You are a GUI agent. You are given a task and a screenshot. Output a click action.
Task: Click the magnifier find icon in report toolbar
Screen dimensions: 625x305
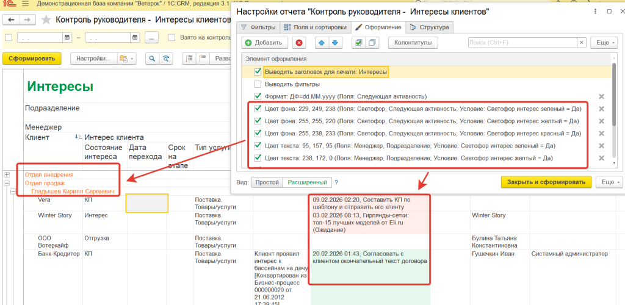pyautogui.click(x=151, y=59)
